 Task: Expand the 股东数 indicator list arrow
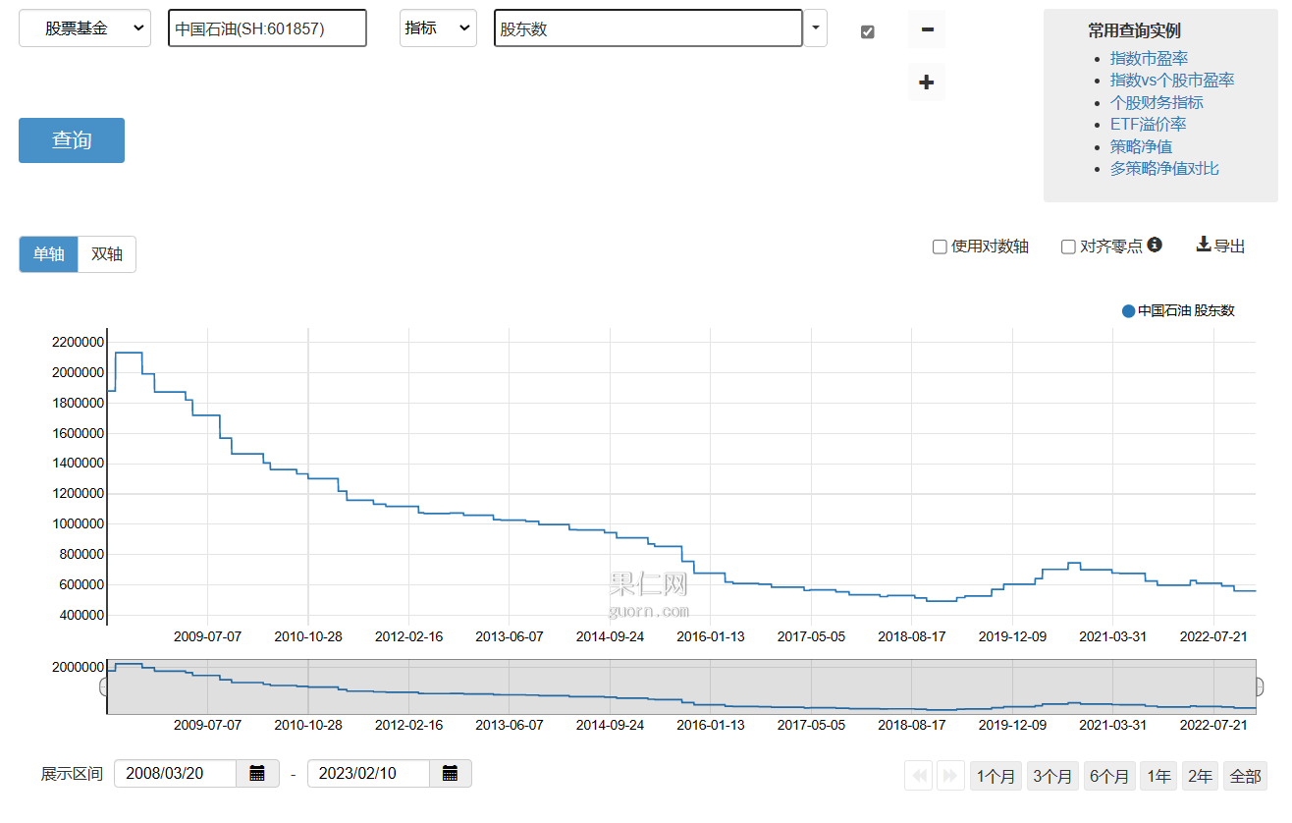coord(815,28)
